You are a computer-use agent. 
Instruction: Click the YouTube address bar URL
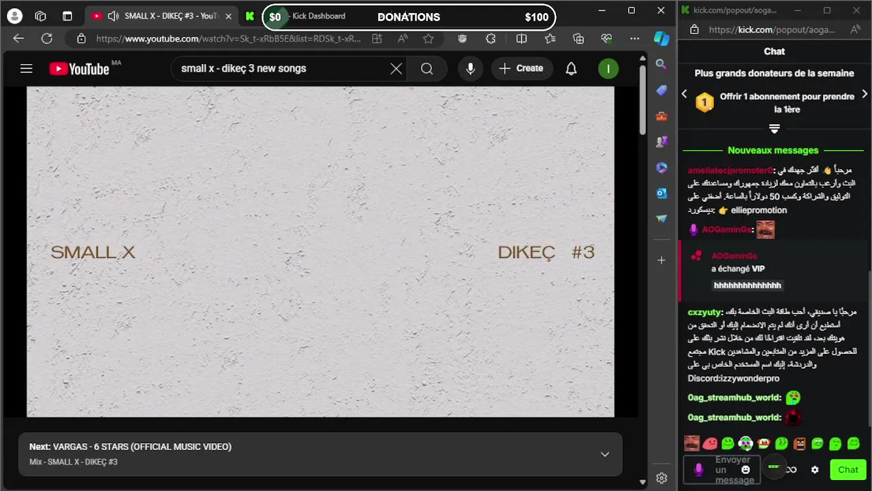[x=228, y=39]
